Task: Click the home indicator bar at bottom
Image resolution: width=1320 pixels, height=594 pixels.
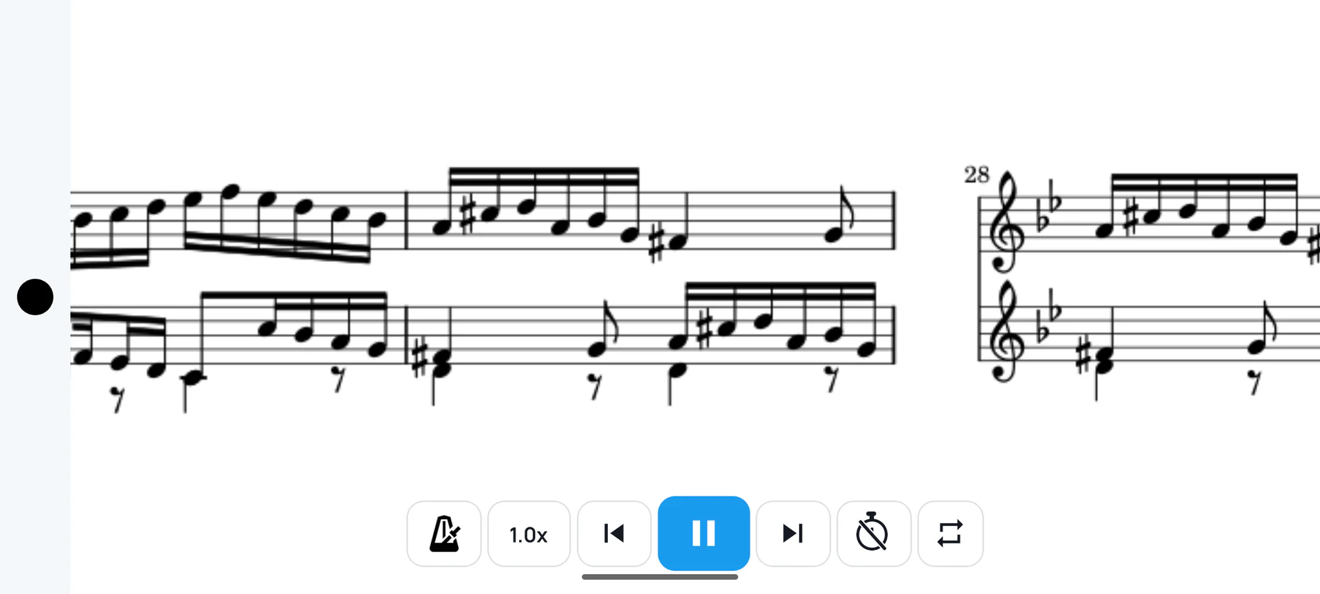Action: (660, 577)
